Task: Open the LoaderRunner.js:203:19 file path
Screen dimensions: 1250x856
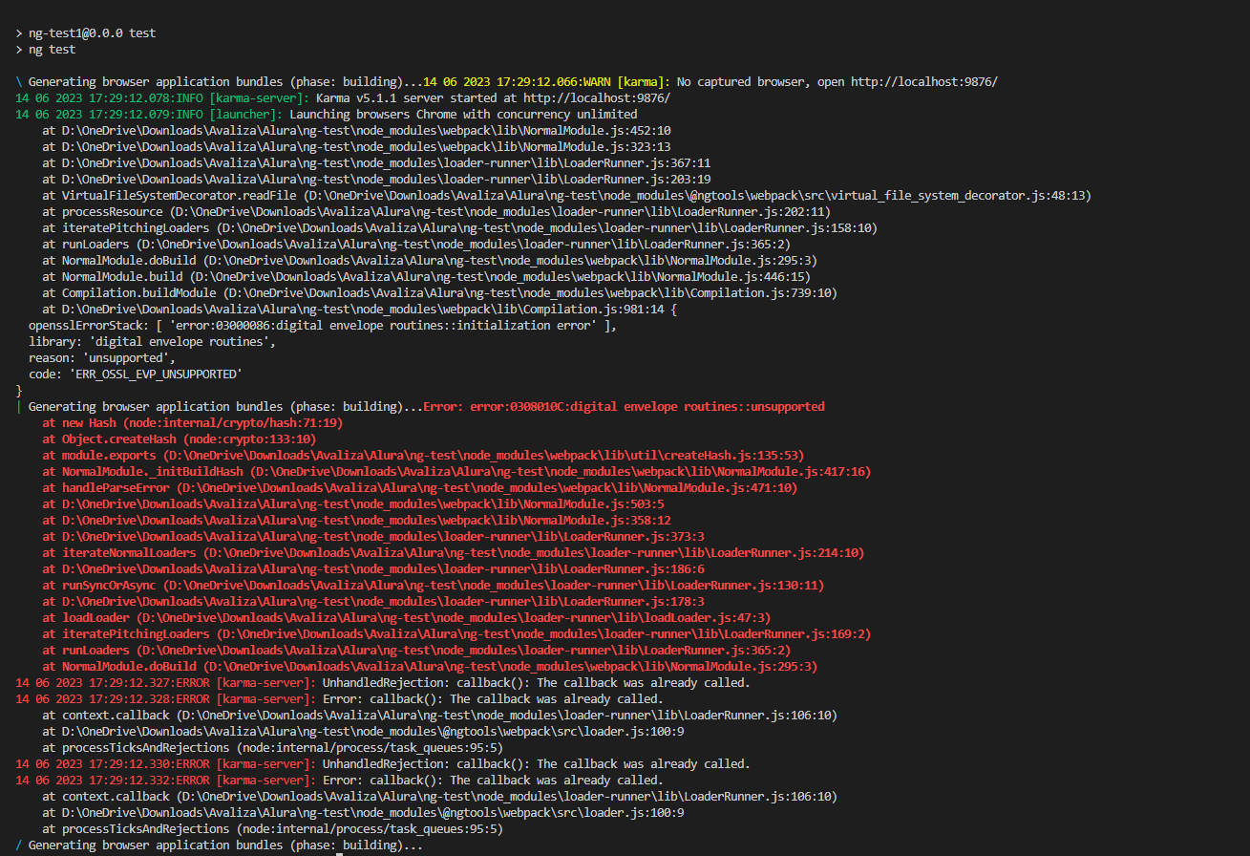Action: [x=387, y=180]
